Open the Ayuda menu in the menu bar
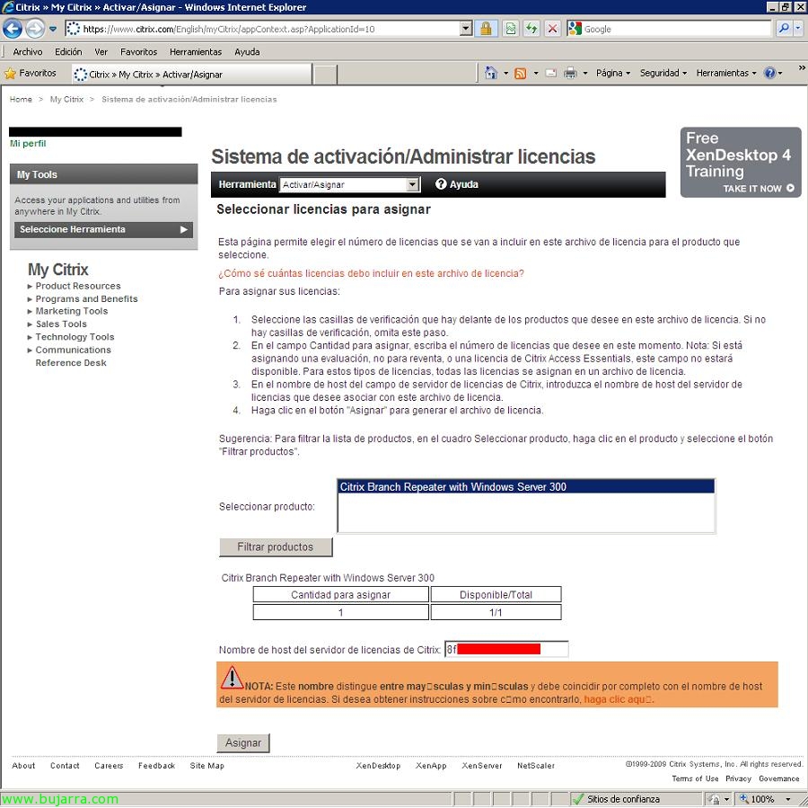The width and height of the screenshot is (808, 808). coord(247,51)
